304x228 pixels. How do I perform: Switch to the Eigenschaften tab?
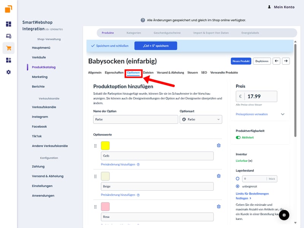coord(114,73)
